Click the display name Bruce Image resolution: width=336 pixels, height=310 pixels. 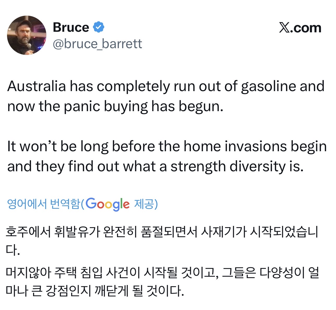[x=71, y=27]
